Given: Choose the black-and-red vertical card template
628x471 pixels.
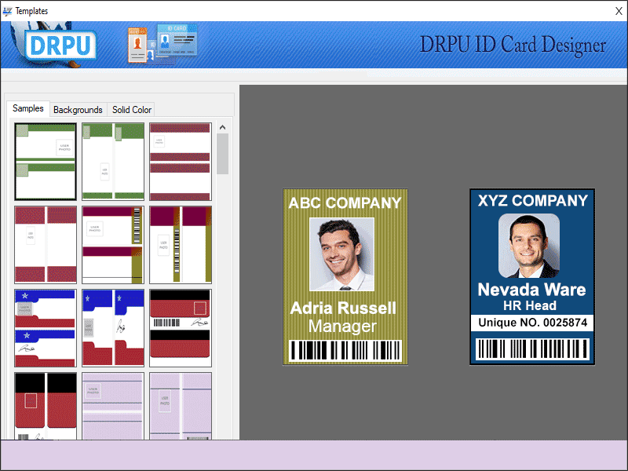Looking at the screenshot, I should [x=45, y=406].
